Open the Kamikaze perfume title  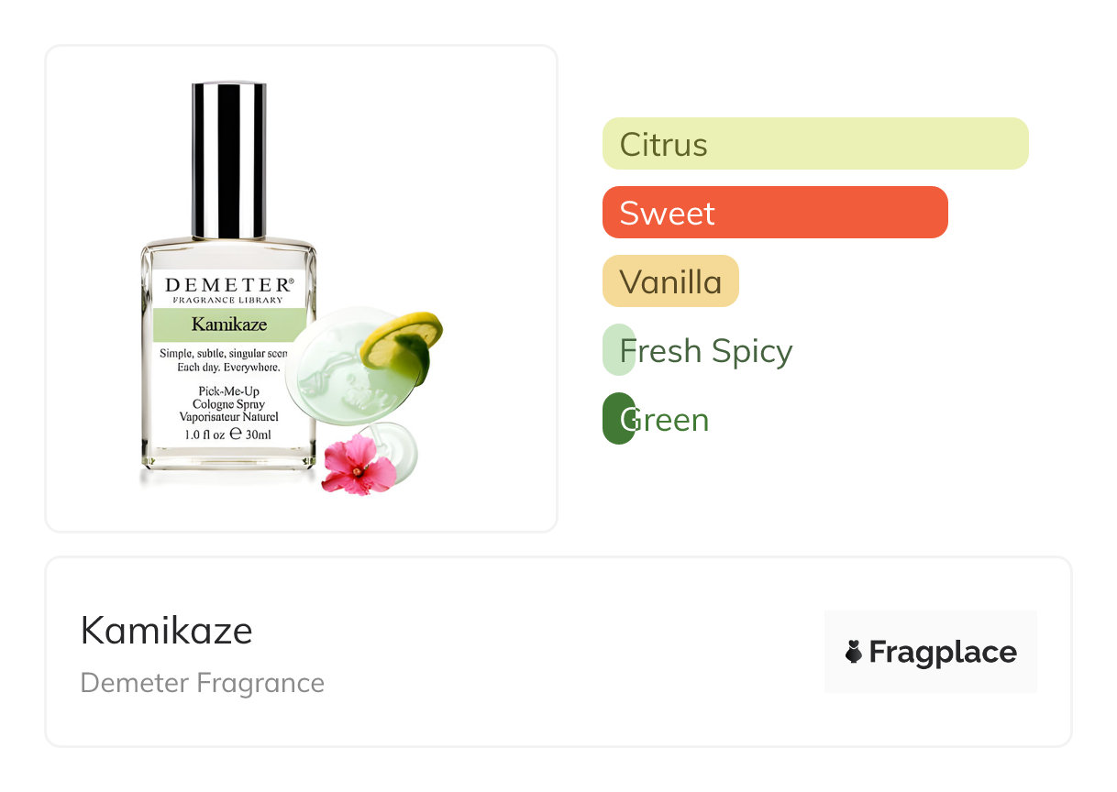tap(167, 631)
